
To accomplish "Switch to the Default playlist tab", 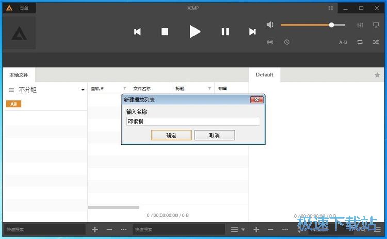I will pos(264,75).
